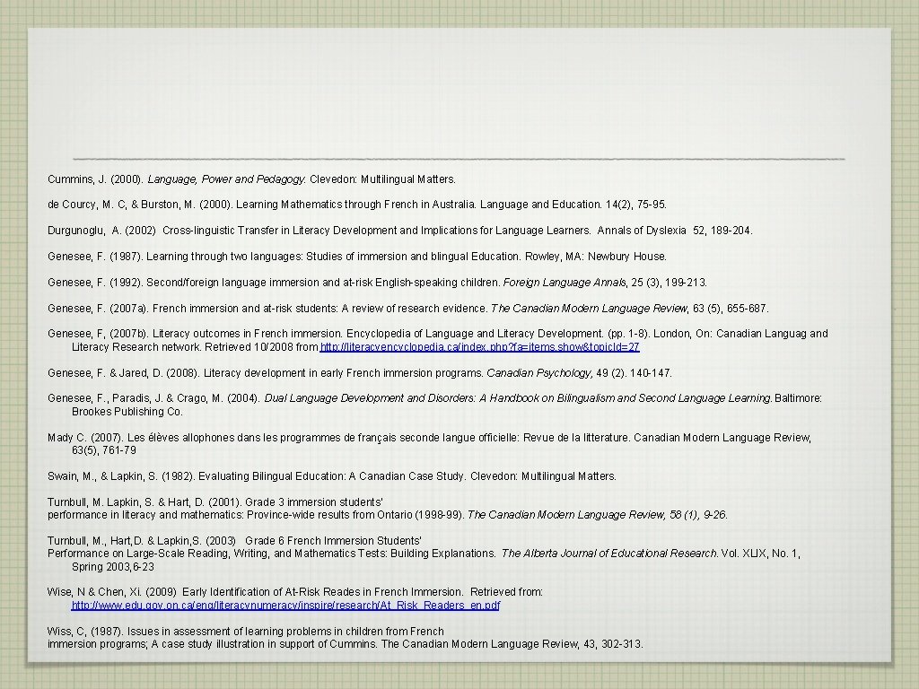The image size is (919, 689).
Task: Select the de Courcy & Burston (2000) entry
Action: click(x=357, y=205)
